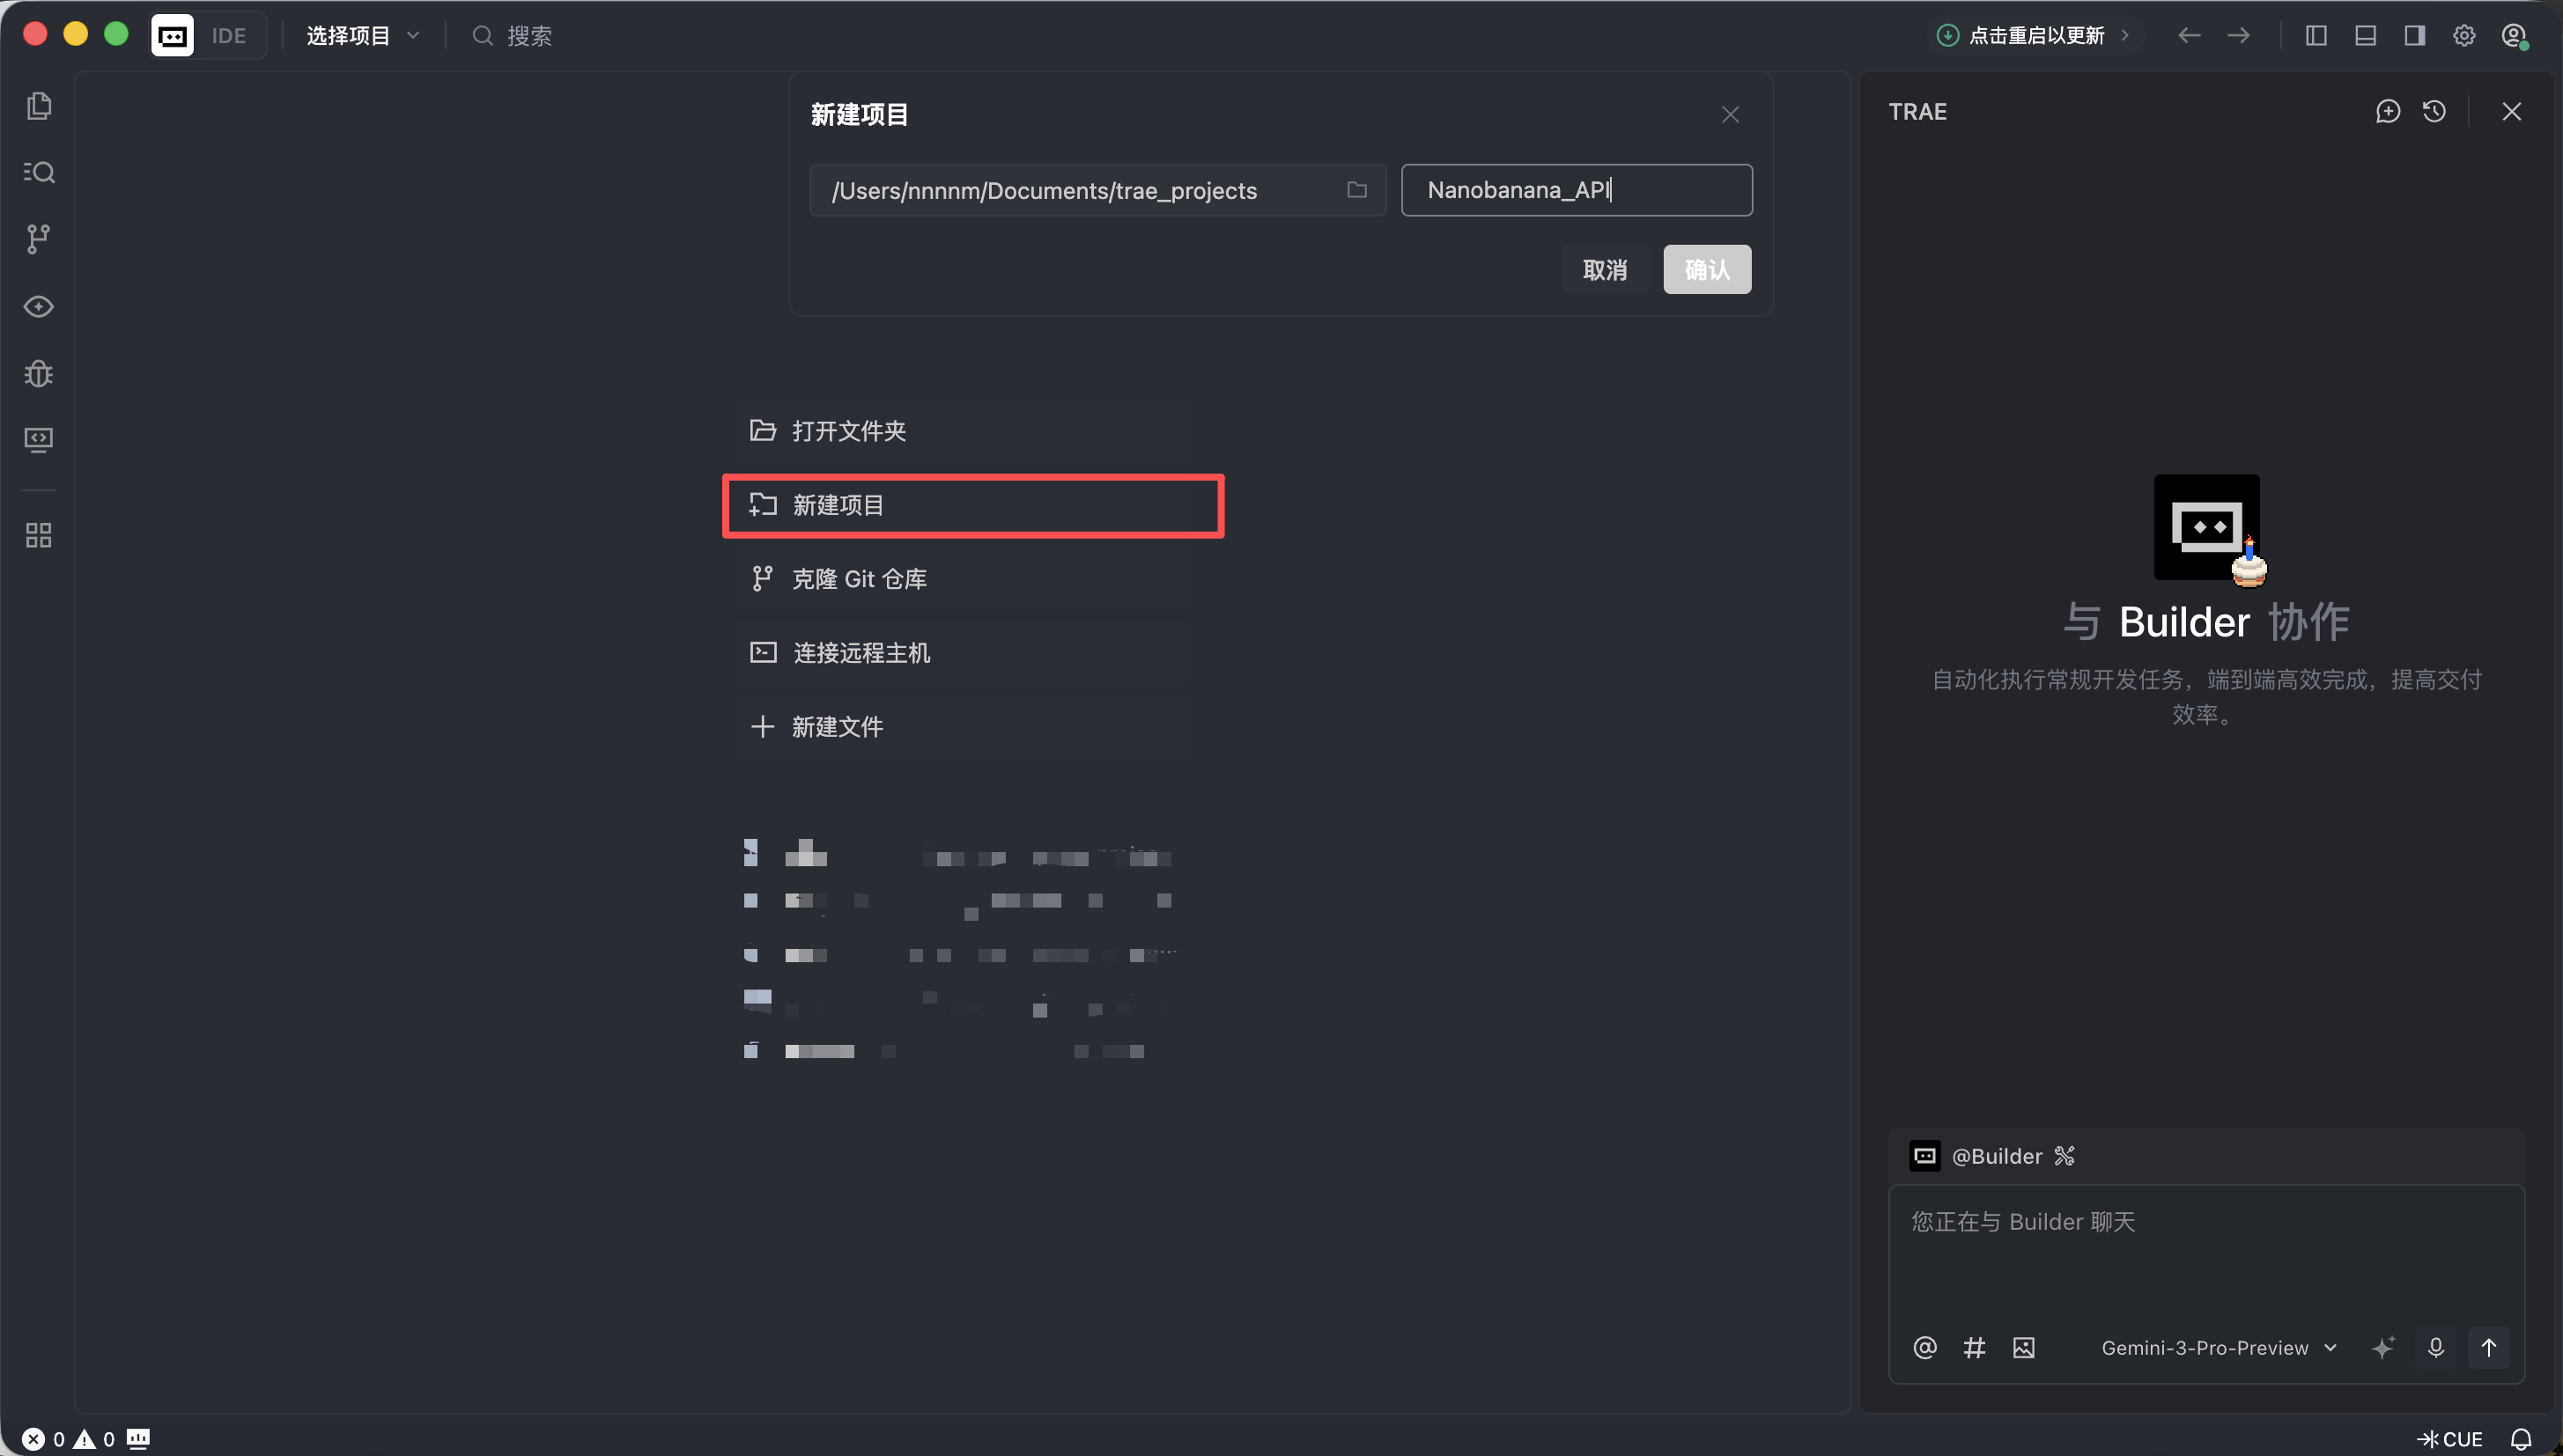The height and width of the screenshot is (1456, 2563).
Task: Click the folder browse icon in path field
Action: (1356, 190)
